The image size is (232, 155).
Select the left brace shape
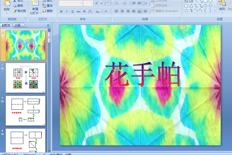pyautogui.click(x=205, y=11)
